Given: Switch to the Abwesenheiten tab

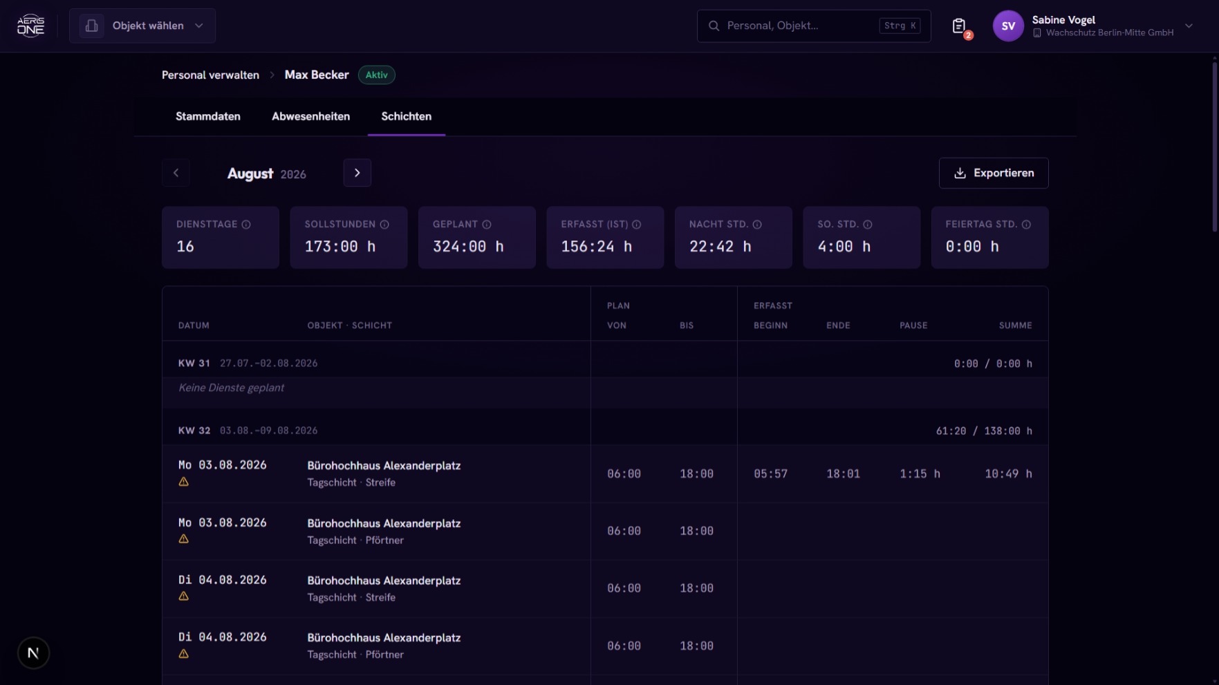Looking at the screenshot, I should (x=310, y=116).
